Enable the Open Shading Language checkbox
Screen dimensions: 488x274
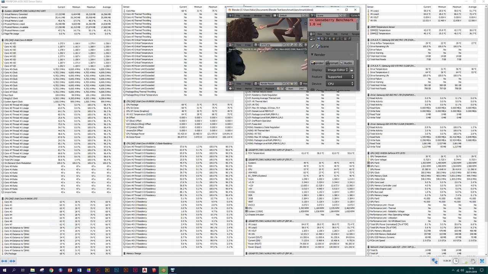(x=313, y=90)
